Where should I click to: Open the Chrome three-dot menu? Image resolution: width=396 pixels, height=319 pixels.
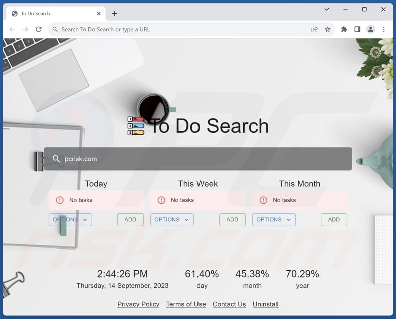coord(384,29)
